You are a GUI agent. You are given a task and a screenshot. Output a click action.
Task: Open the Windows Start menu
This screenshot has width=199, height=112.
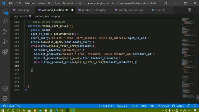[2, 110]
